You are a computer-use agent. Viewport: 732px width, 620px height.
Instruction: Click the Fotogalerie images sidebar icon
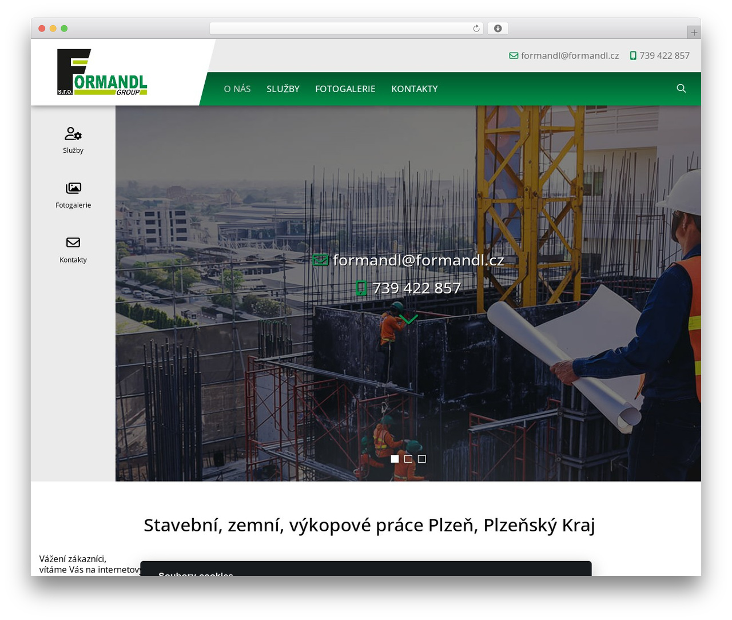click(x=73, y=188)
